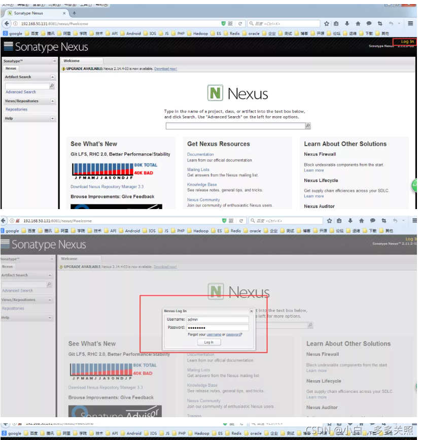Click crop screenshot icon in upper browser toolbar
421x440 pixels.
(380, 24)
